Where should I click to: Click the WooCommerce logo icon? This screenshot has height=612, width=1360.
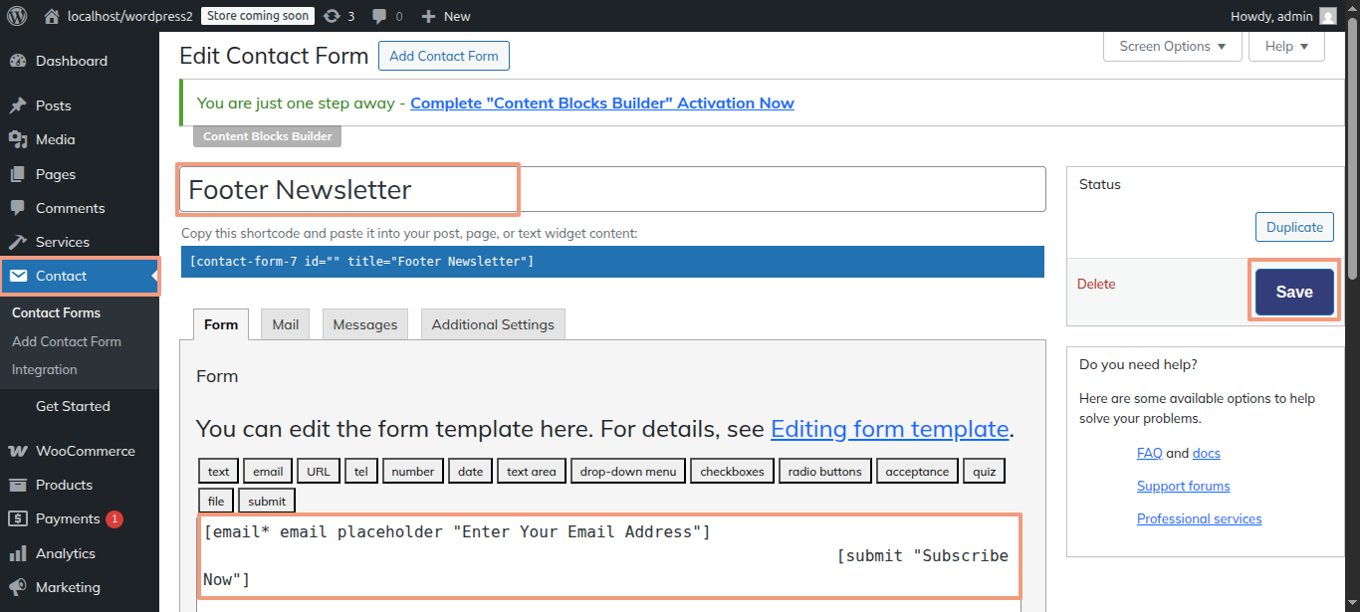18,451
